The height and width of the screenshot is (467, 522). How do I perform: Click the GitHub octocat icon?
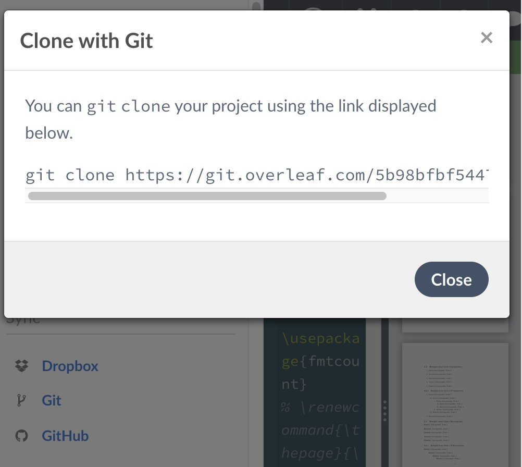[x=21, y=436]
